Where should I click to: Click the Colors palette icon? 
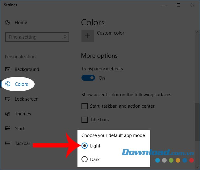coord(8,84)
